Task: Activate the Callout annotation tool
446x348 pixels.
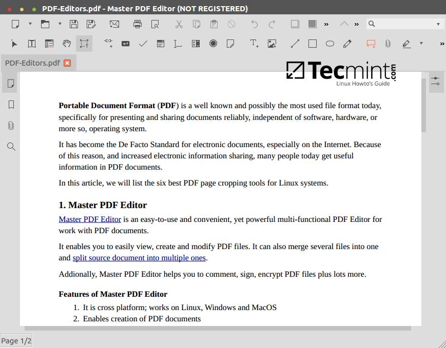Action: [371, 44]
